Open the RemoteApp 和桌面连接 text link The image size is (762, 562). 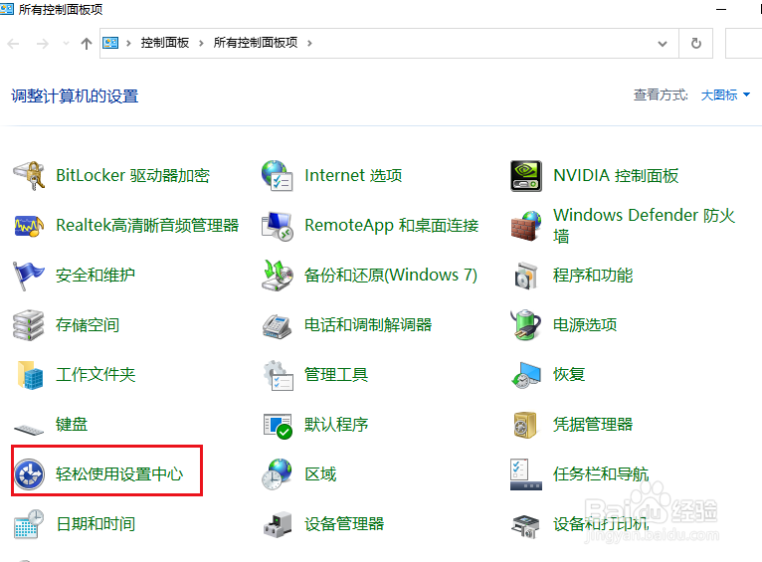[392, 226]
